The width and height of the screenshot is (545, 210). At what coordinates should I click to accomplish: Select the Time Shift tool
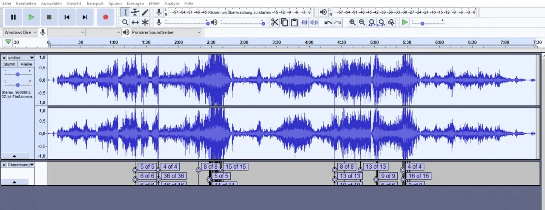tap(135, 22)
